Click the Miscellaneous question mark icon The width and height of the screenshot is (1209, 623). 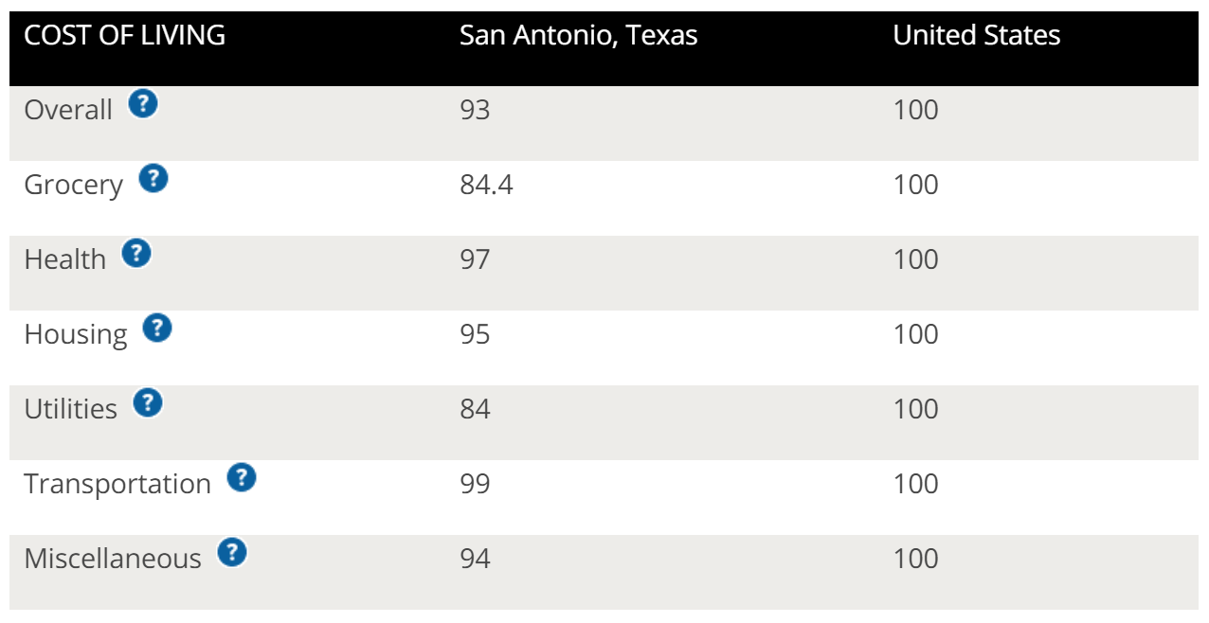[232, 552]
